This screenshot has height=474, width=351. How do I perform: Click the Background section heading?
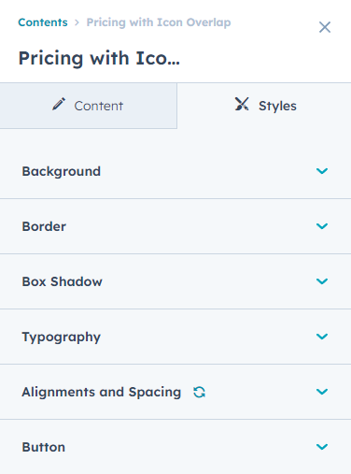(x=62, y=172)
